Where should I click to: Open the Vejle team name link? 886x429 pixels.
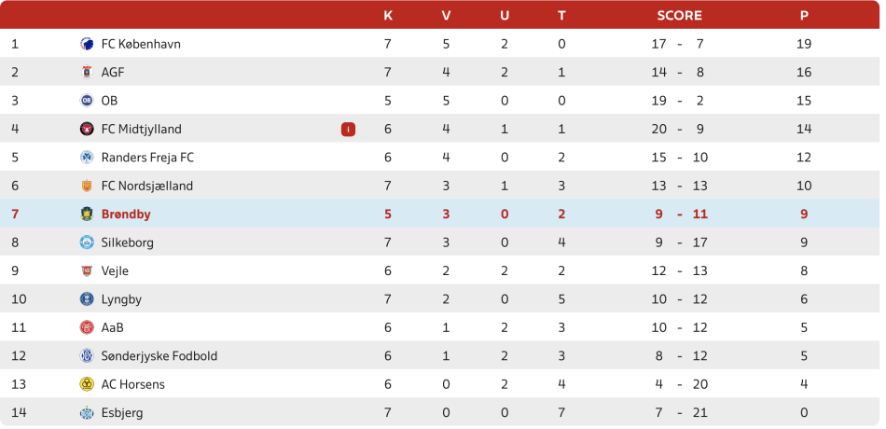point(115,271)
